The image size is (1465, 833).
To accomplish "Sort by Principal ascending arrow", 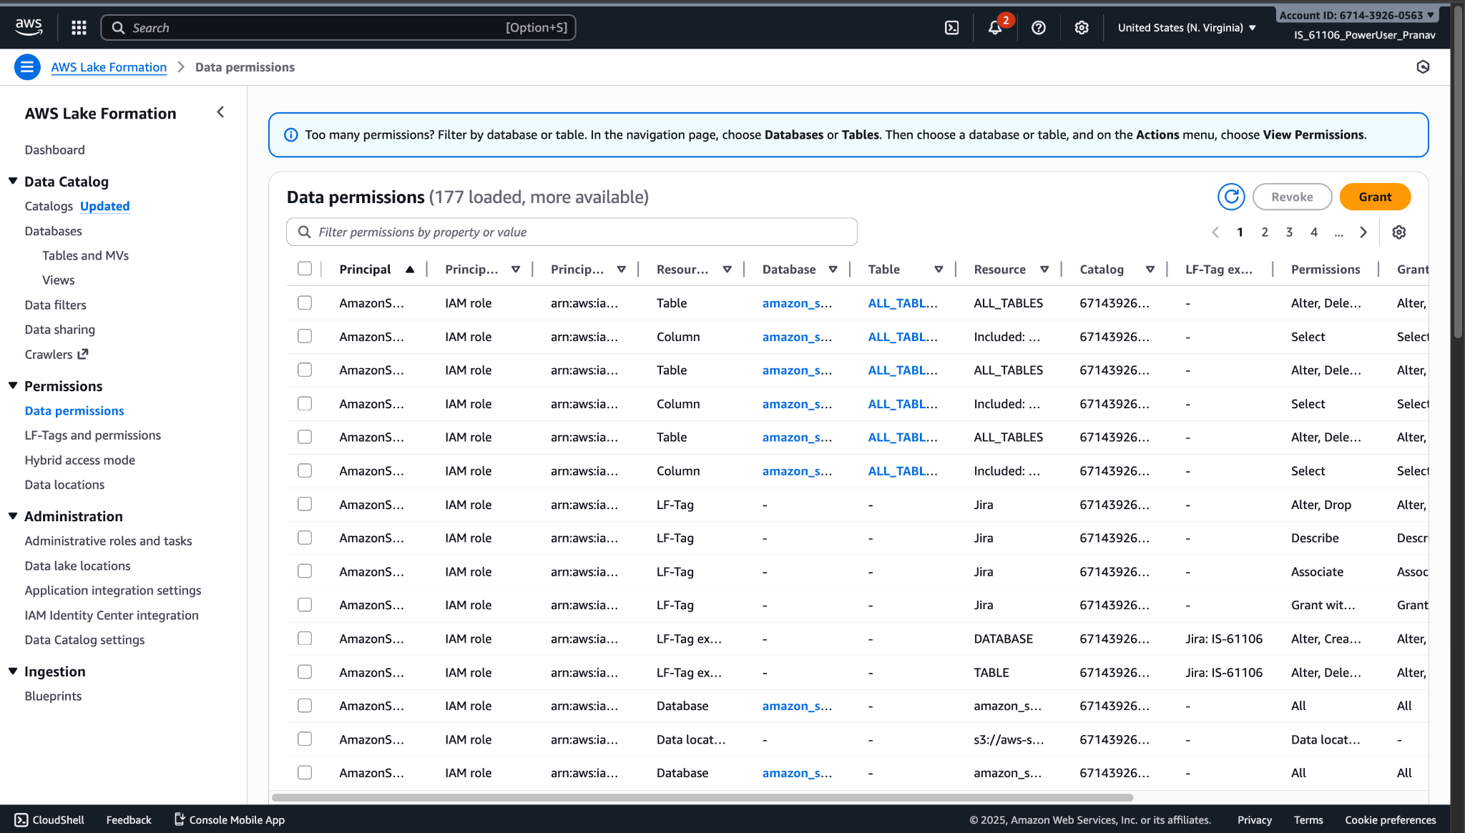I will 410,270.
